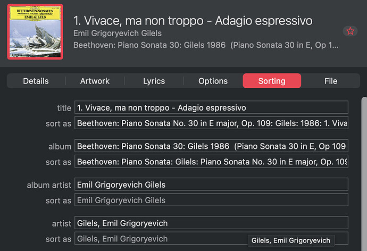The height and width of the screenshot is (251, 367).
Task: Focus the sort as field under album artist
Action: 211,200
